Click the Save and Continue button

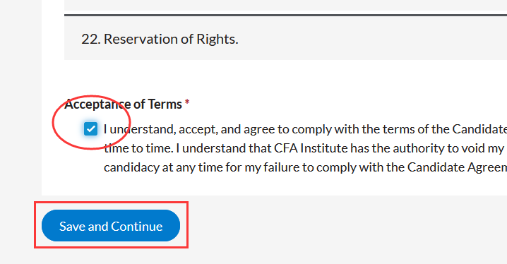tap(111, 226)
